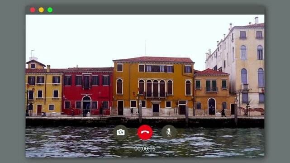The image size is (290, 163).
Task: Close the video call window (red dot)
Action: pyautogui.click(x=33, y=10)
